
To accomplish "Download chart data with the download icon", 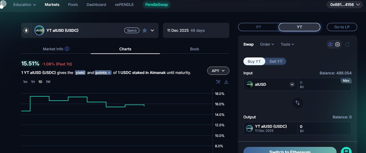I will [x=226, y=82].
